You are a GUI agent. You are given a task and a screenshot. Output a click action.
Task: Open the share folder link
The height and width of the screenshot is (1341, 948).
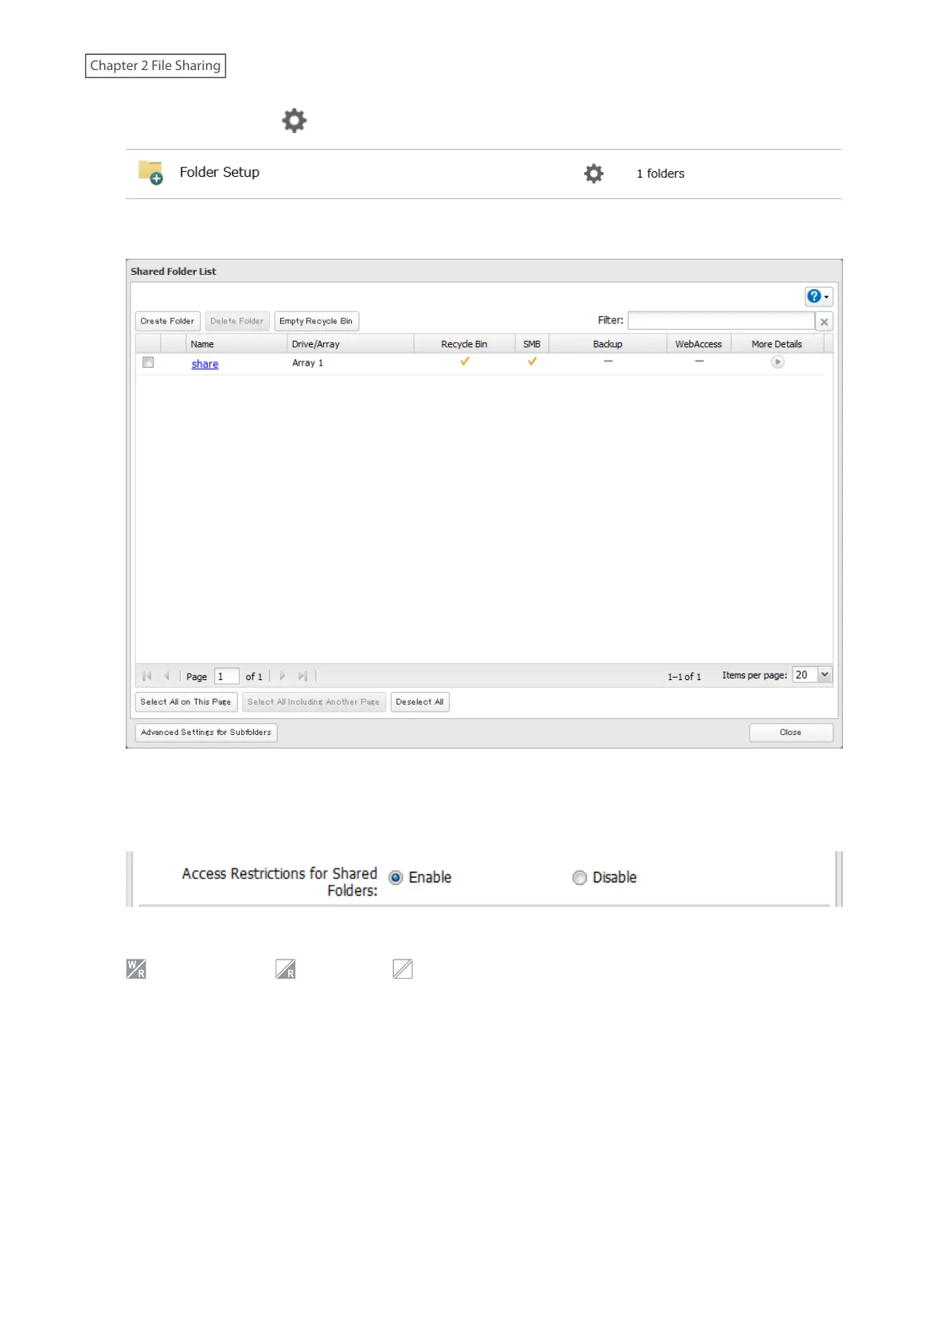(205, 364)
